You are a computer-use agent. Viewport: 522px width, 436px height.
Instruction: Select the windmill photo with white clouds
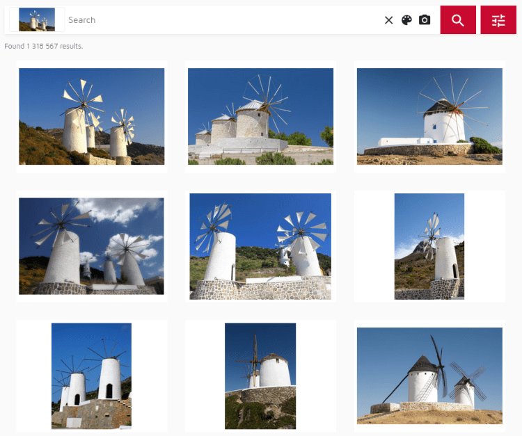pos(91,246)
